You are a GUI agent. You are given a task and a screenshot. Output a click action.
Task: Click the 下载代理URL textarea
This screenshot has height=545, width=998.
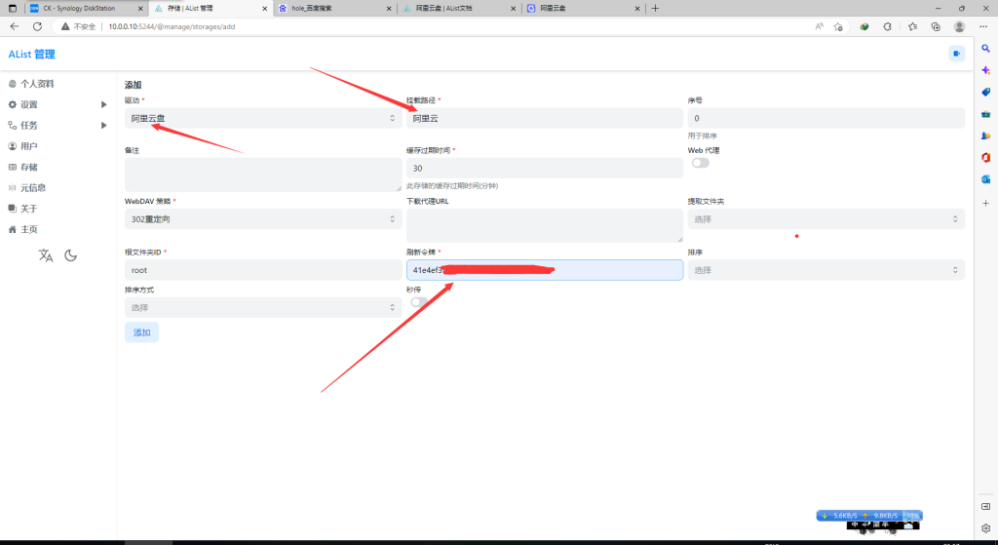coord(545,225)
